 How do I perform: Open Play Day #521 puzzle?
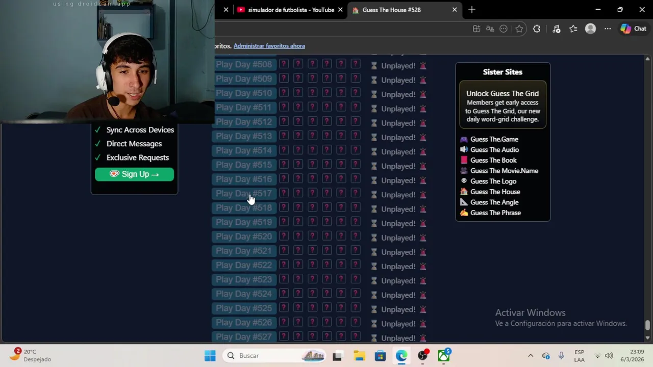pos(244,250)
